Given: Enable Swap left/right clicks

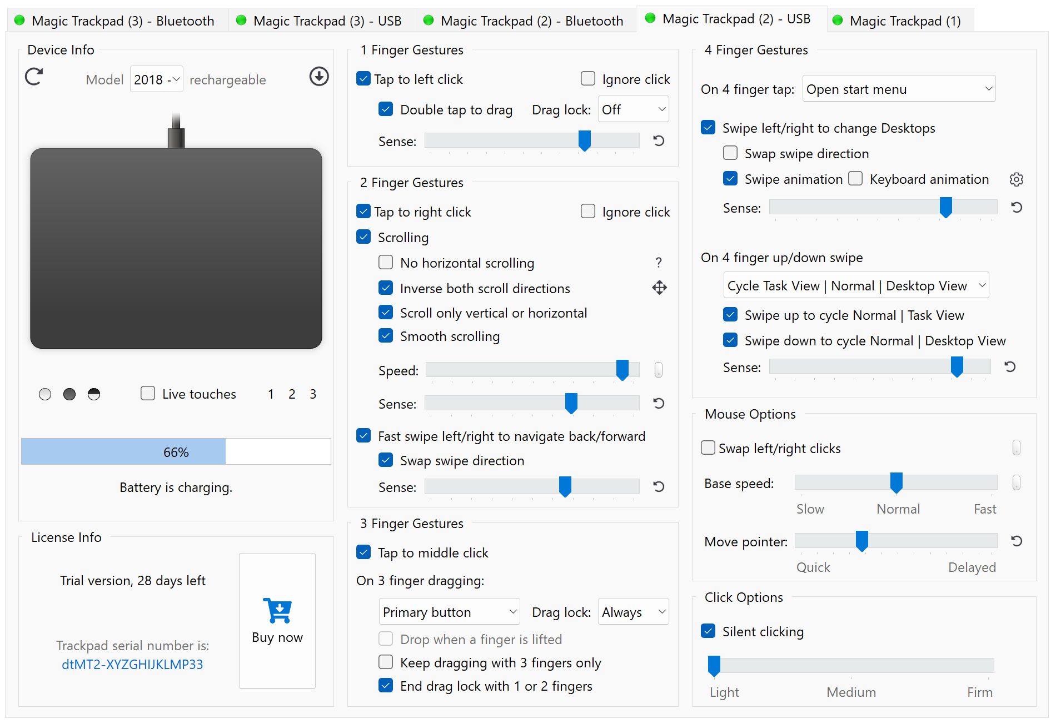Looking at the screenshot, I should pos(708,448).
